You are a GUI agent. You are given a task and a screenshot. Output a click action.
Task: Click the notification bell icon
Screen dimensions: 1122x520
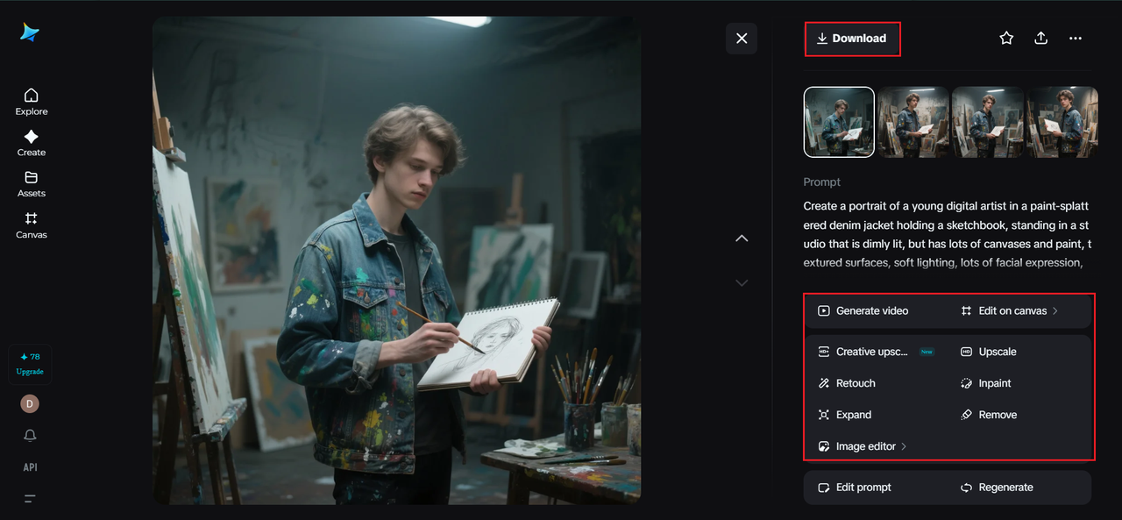(30, 436)
